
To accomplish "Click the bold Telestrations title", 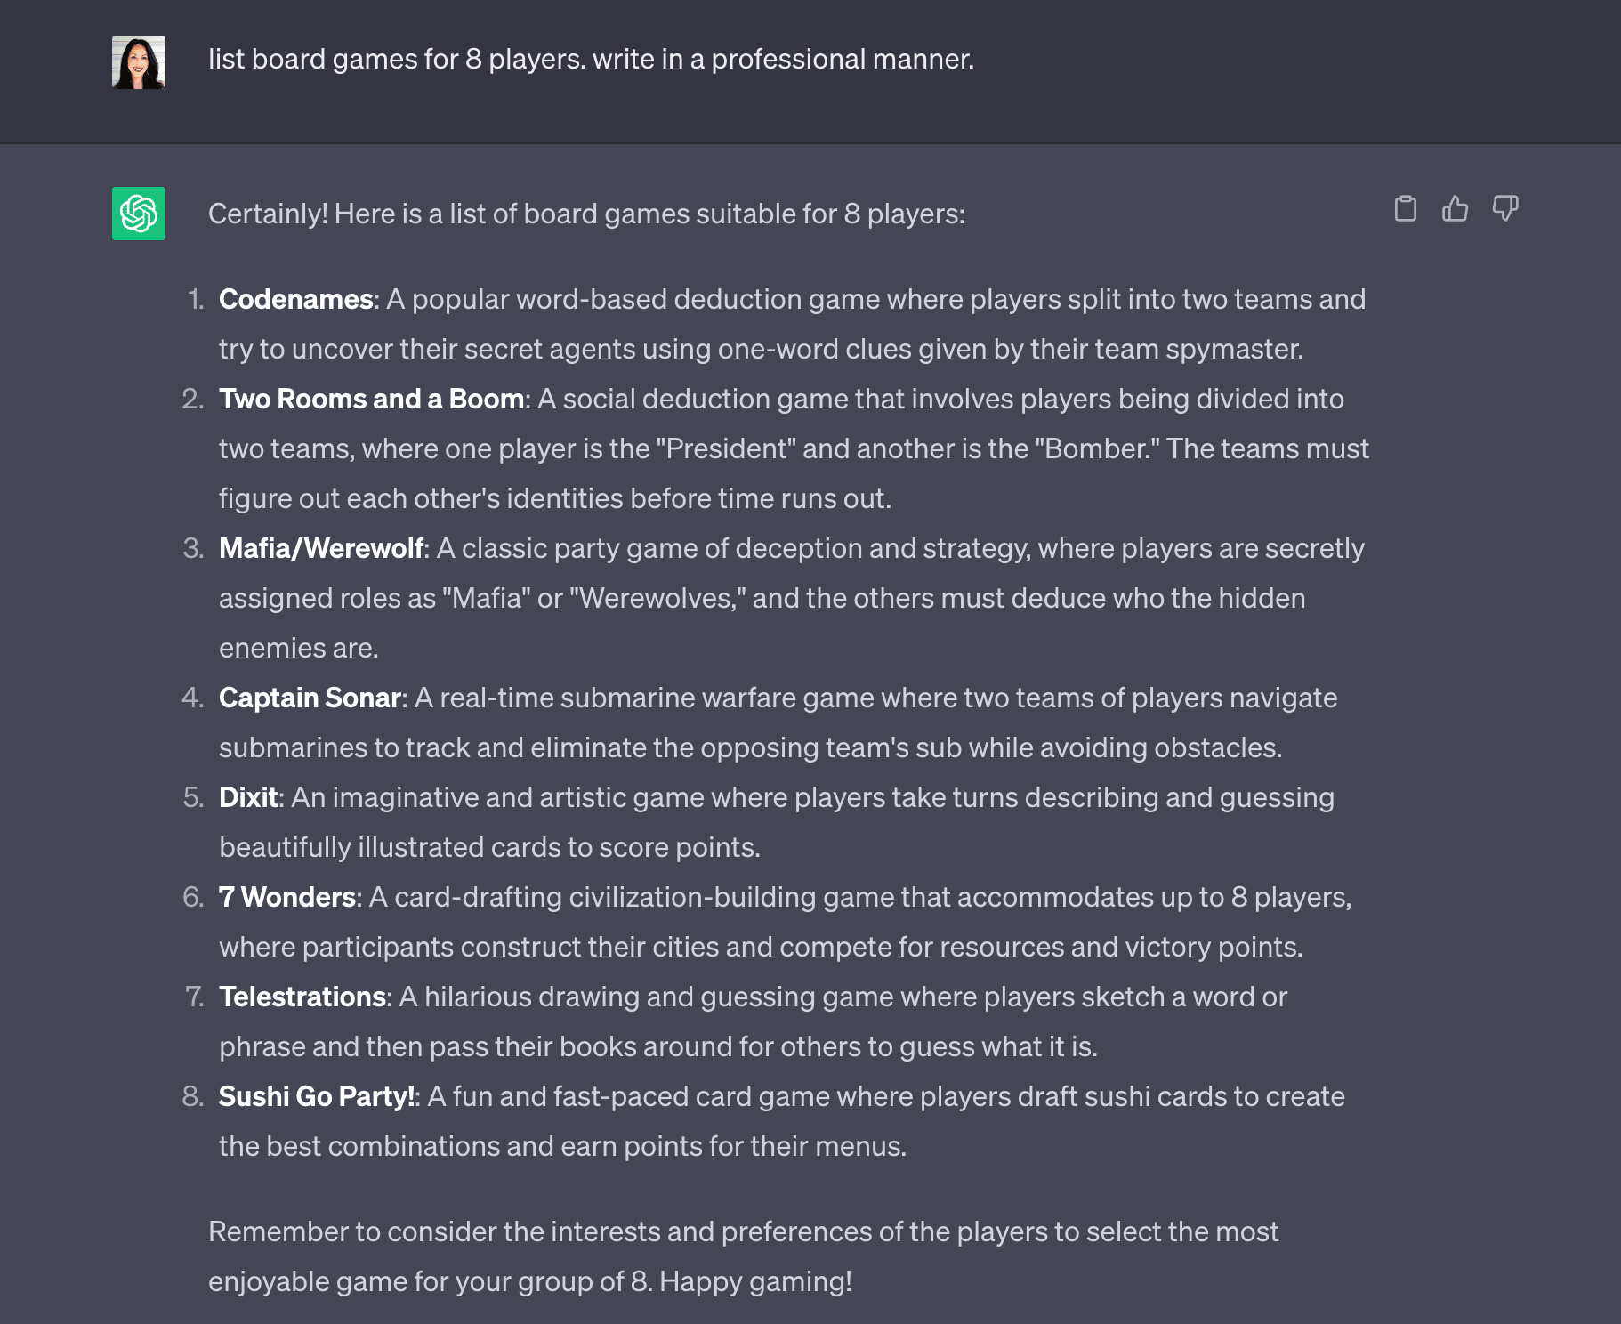I will pos(302,997).
